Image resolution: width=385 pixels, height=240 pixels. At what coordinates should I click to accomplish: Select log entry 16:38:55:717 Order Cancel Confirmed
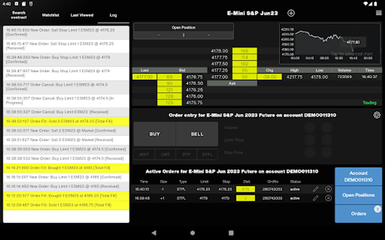click(x=66, y=87)
